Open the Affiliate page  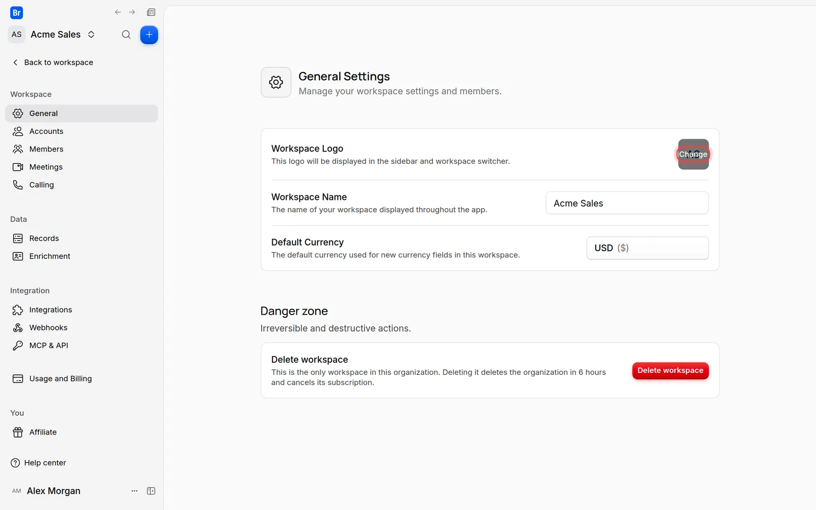pyautogui.click(x=82, y=432)
